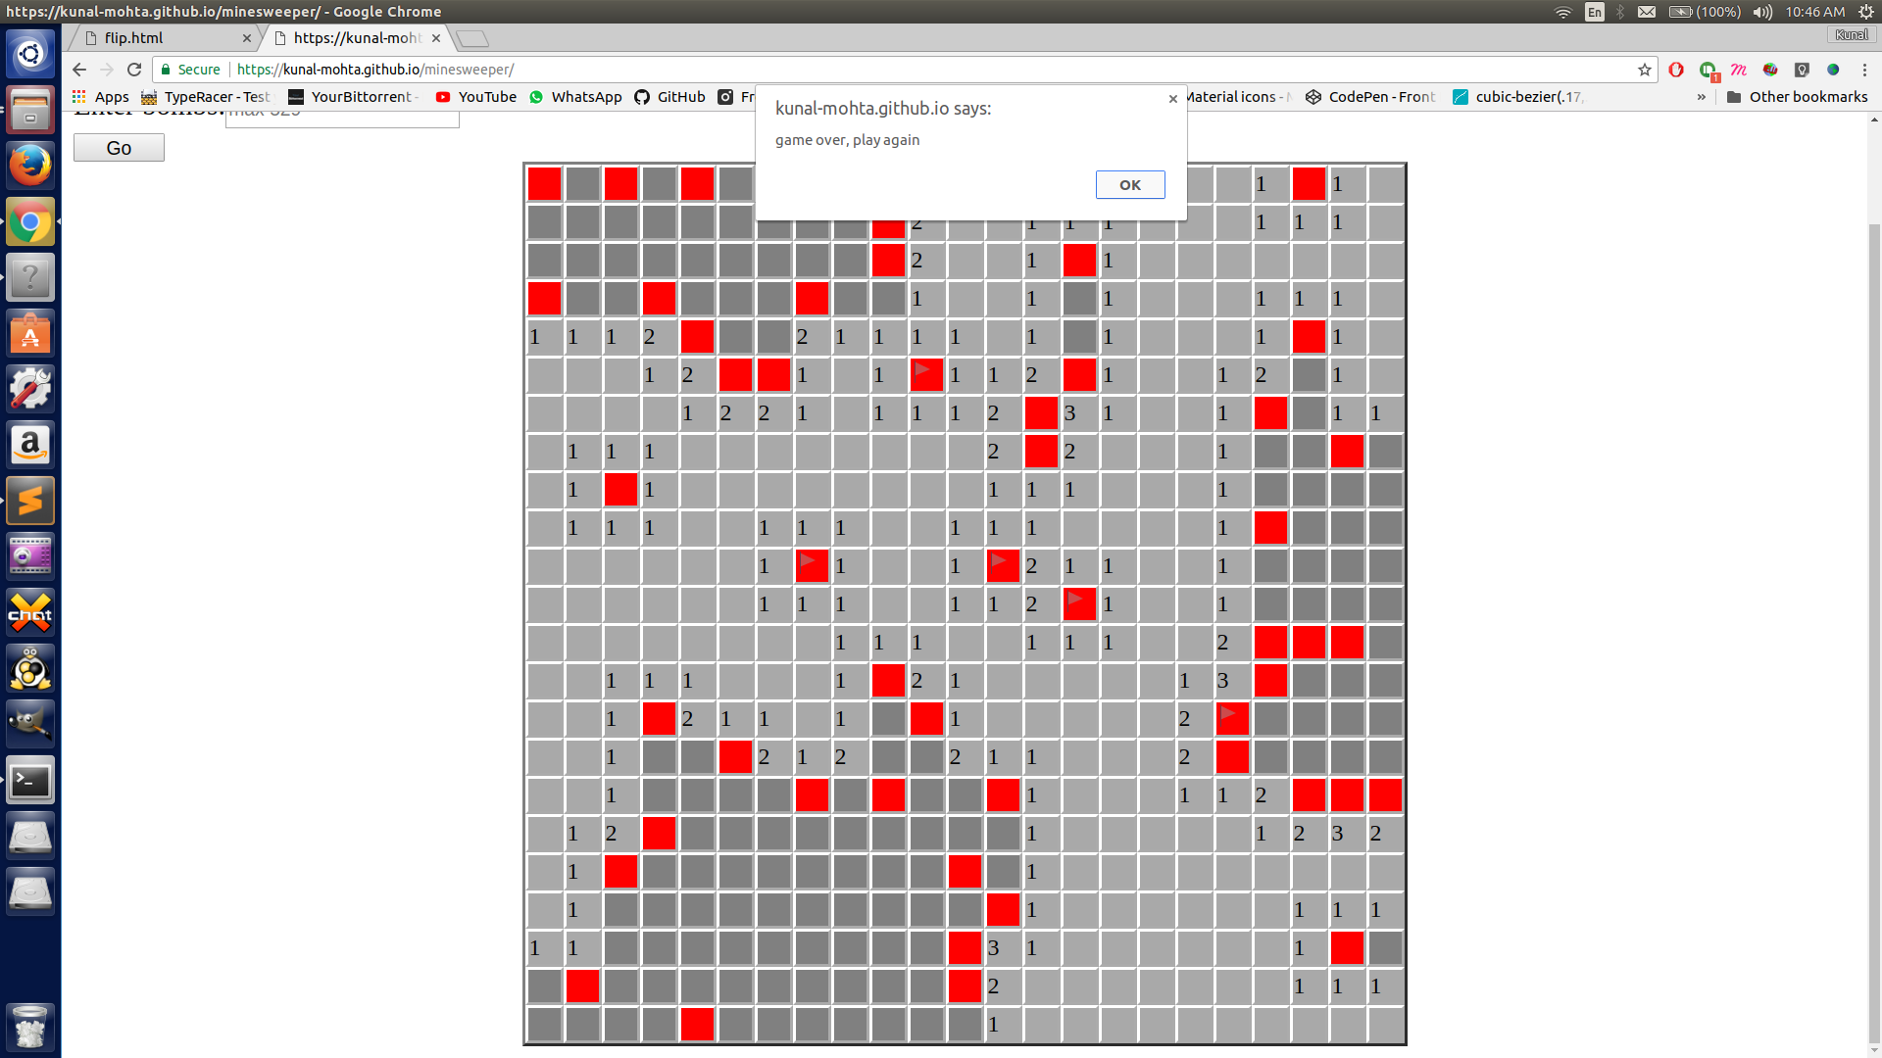Click the OK button in alert dialog
The width and height of the screenshot is (1882, 1058).
pyautogui.click(x=1129, y=185)
